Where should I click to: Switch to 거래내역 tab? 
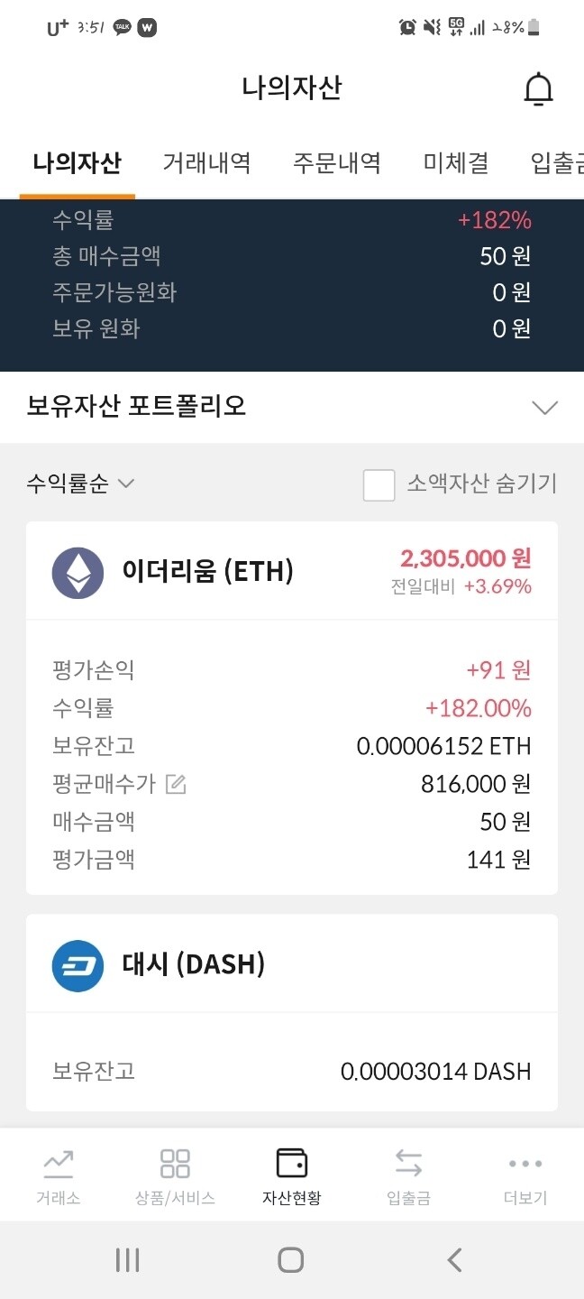pyautogui.click(x=208, y=162)
